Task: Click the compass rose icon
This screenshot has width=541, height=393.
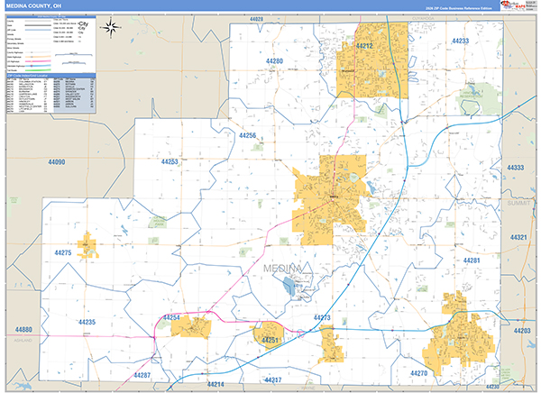Action: tap(111, 28)
